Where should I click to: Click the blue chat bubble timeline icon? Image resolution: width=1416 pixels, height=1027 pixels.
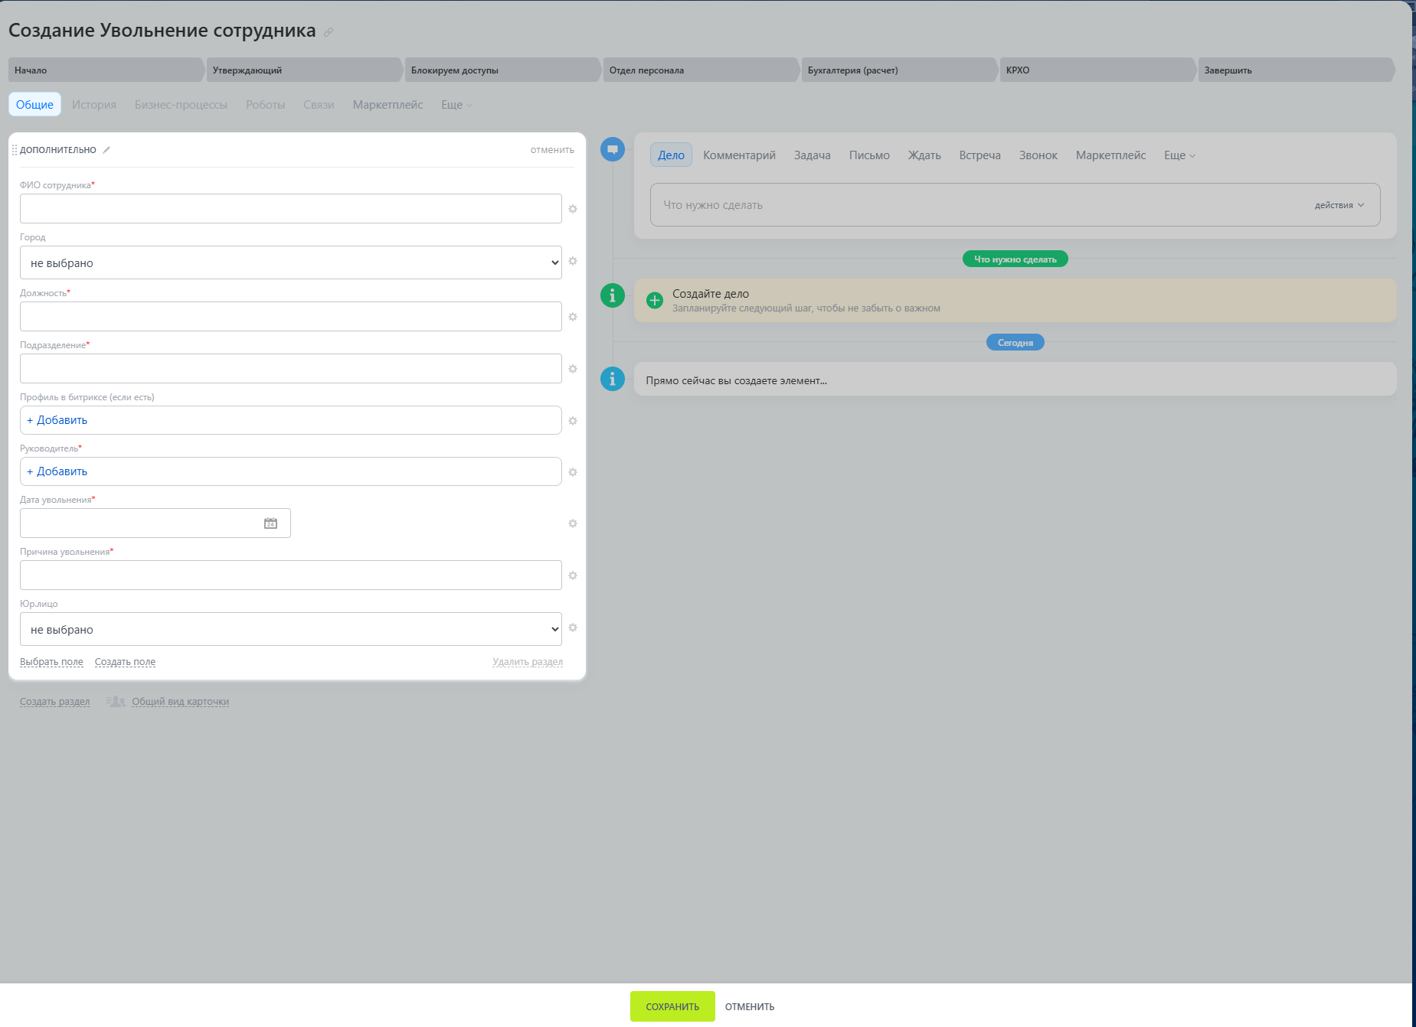point(613,149)
